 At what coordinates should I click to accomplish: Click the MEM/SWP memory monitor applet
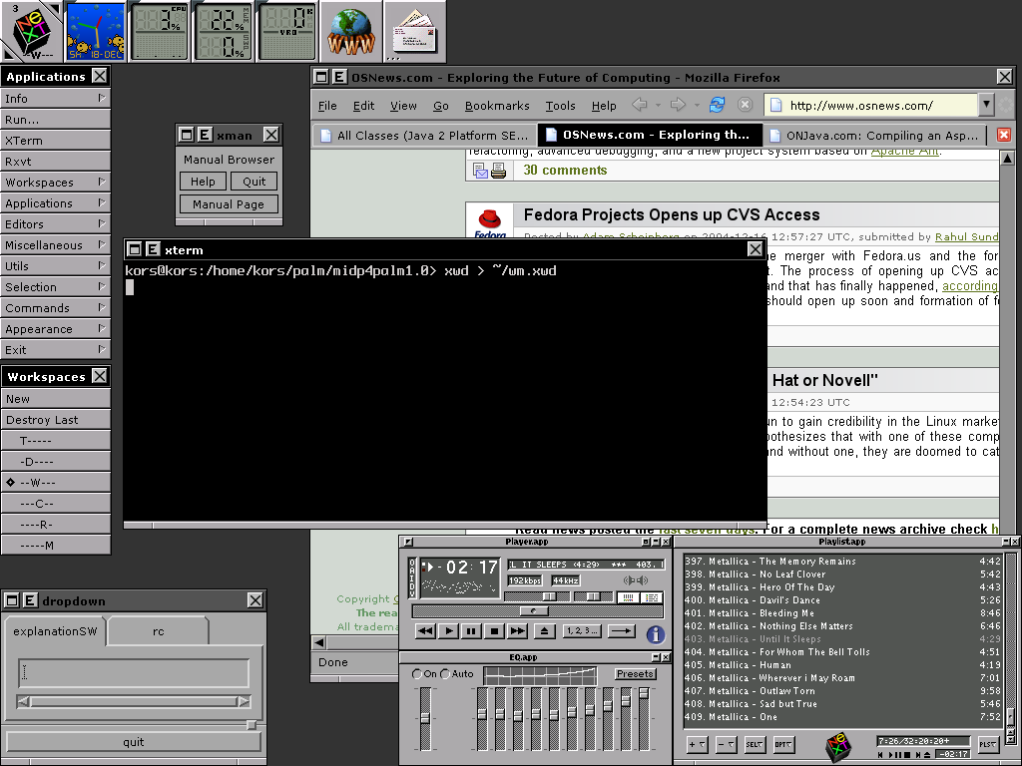click(223, 31)
